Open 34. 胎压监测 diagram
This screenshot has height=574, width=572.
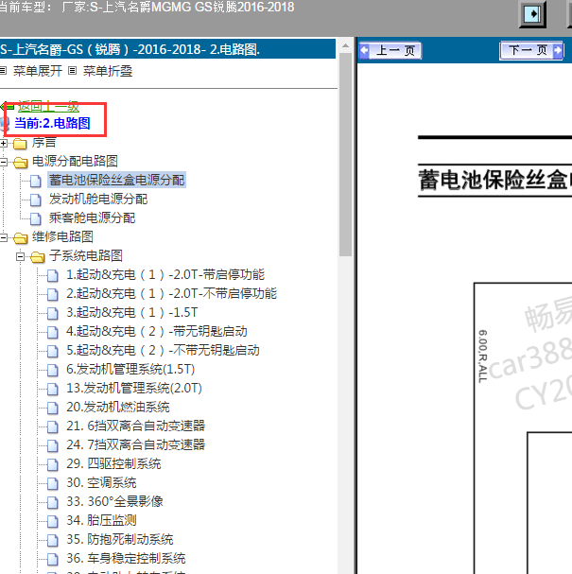coord(101,520)
